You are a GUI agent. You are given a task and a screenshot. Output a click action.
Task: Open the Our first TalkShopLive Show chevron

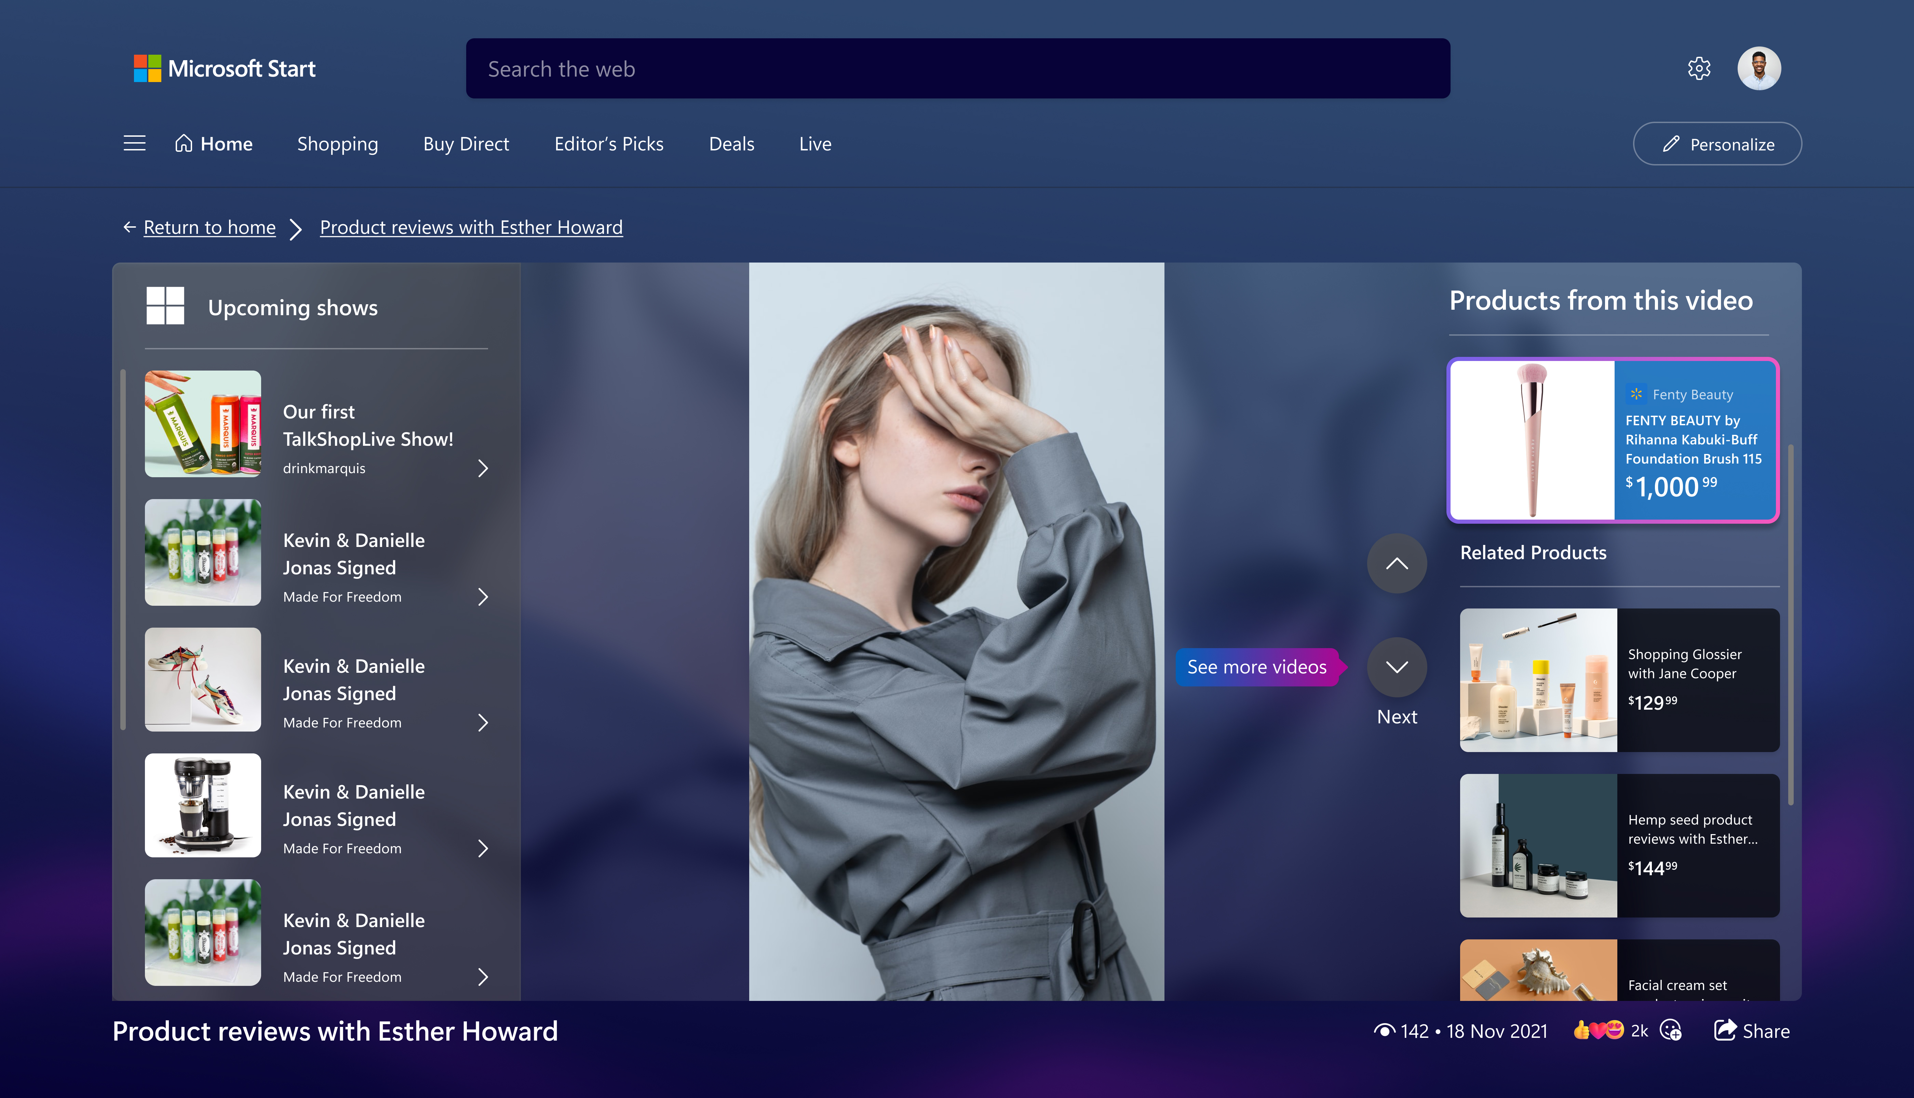pyautogui.click(x=483, y=468)
